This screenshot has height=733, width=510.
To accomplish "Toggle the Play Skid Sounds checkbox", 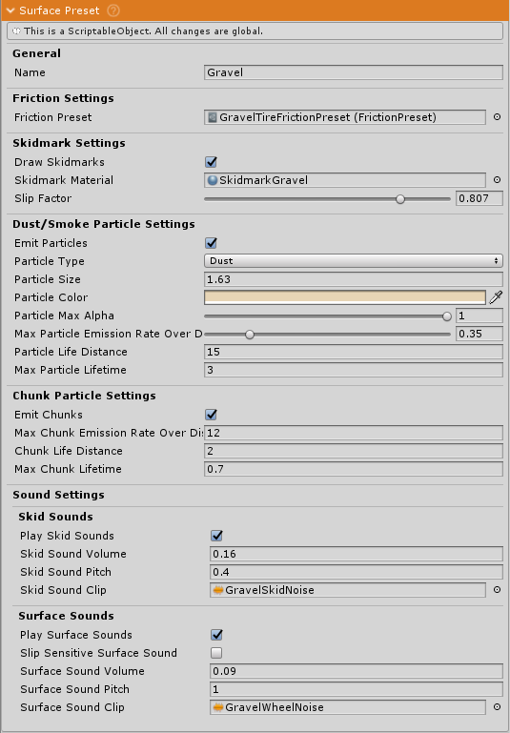I will [x=216, y=536].
